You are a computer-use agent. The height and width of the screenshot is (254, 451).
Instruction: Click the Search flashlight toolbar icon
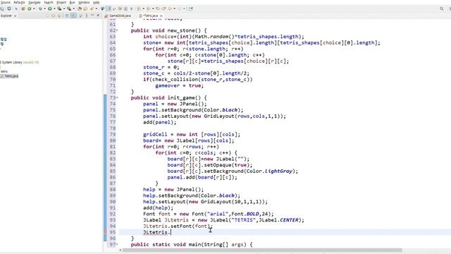(x=92, y=8)
